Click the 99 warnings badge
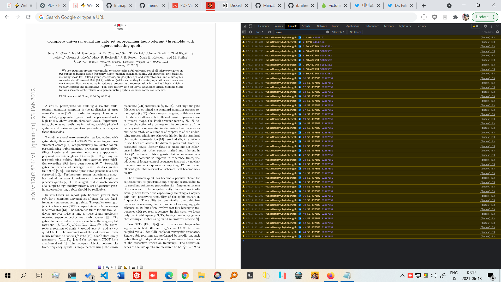The width and height of the screenshot is (501, 282). 476,26
